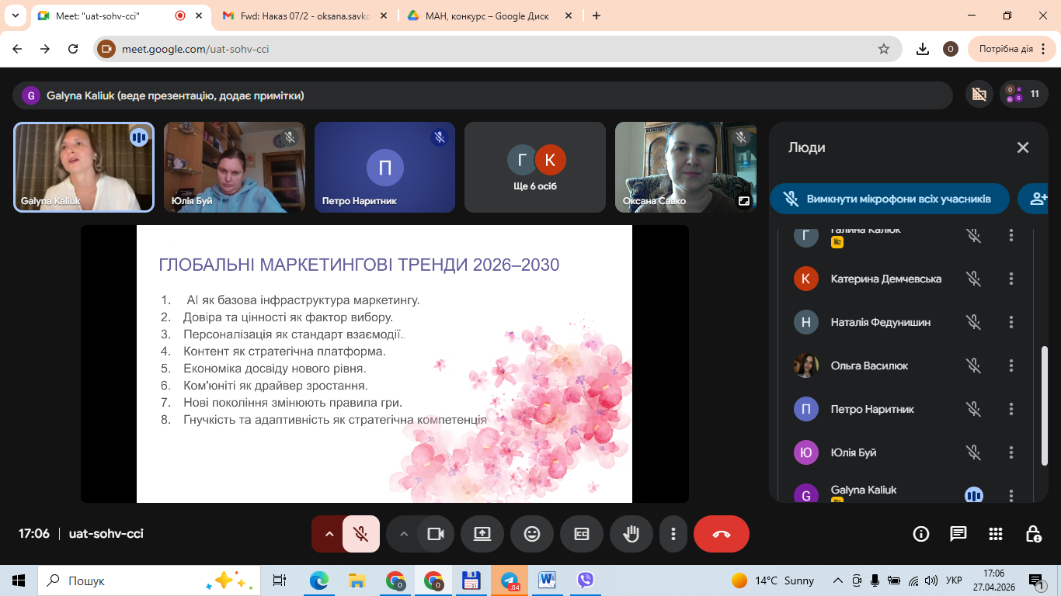Close the Люди panel
This screenshot has height=596, width=1061.
[1023, 147]
